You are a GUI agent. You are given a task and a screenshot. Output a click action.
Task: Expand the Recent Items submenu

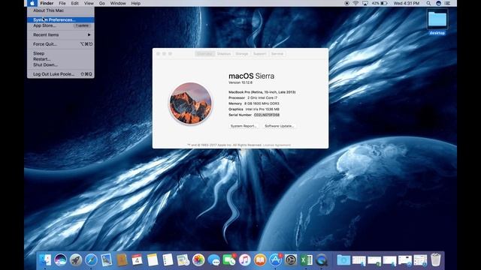(61, 35)
